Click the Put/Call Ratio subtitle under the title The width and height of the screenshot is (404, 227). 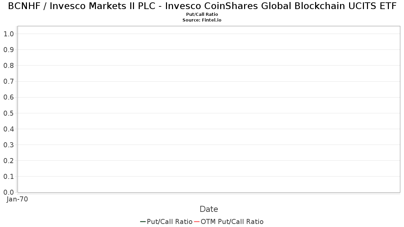click(x=202, y=14)
